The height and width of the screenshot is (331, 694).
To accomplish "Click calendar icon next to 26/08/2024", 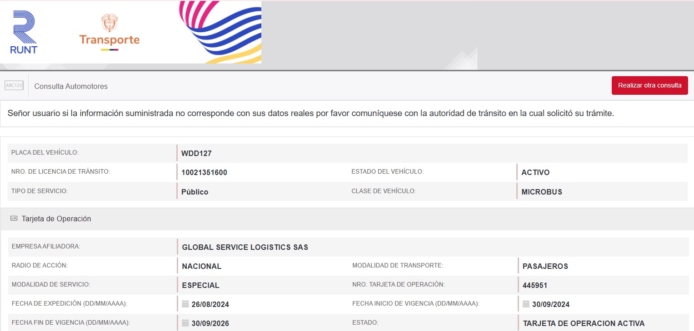I will pos(185,304).
